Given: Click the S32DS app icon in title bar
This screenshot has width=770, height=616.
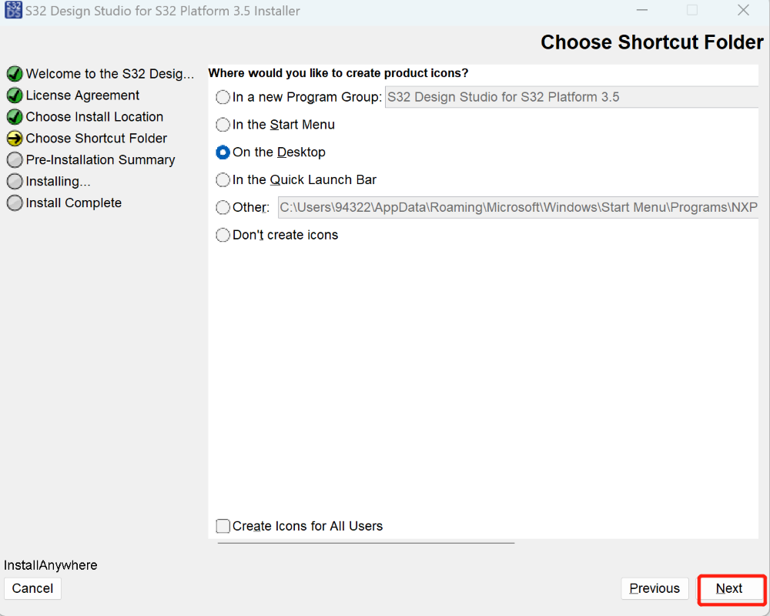Looking at the screenshot, I should coord(13,10).
